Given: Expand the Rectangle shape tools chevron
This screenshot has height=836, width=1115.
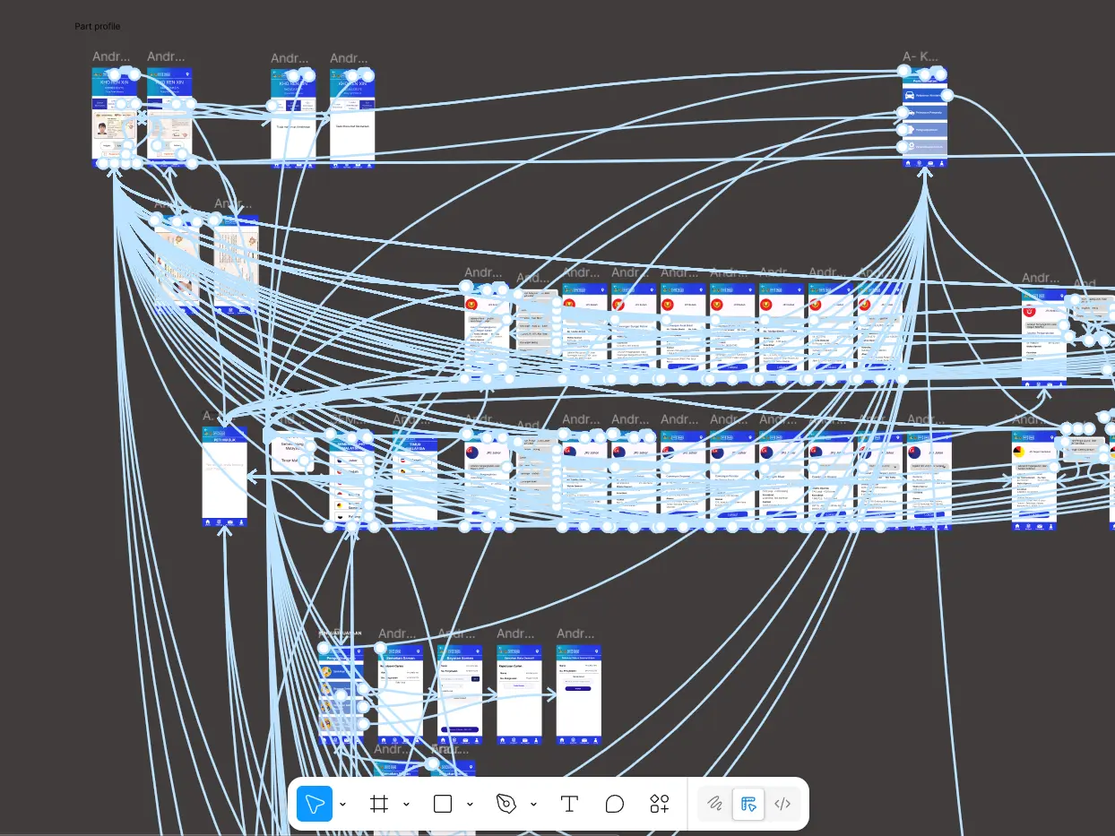Looking at the screenshot, I should [x=471, y=805].
